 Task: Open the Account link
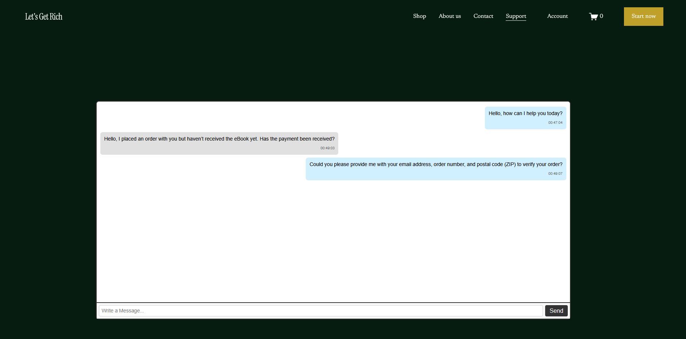click(x=558, y=16)
